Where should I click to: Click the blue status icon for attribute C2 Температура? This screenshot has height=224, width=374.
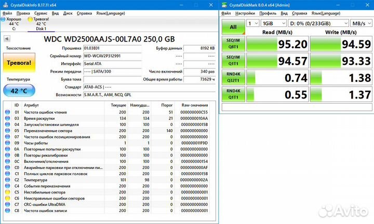[x=7, y=179]
